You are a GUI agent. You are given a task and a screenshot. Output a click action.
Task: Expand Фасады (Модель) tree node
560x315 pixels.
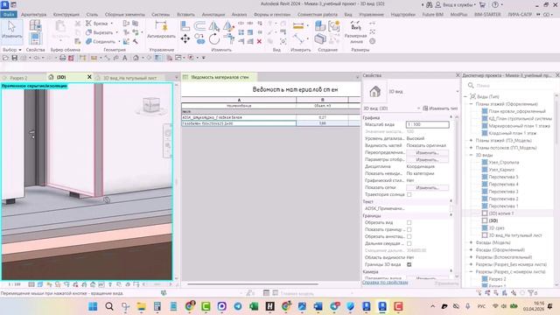point(471,242)
